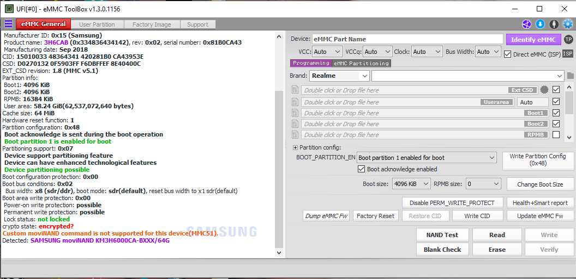Viewport: 576px width, 279px height.
Task: Enable the RPMB row checkbox
Action: point(556,134)
